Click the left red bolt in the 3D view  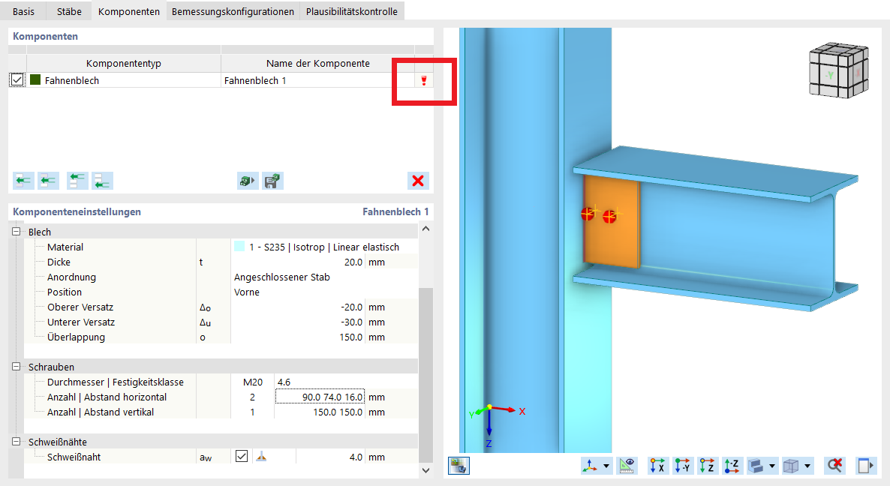[x=588, y=214]
